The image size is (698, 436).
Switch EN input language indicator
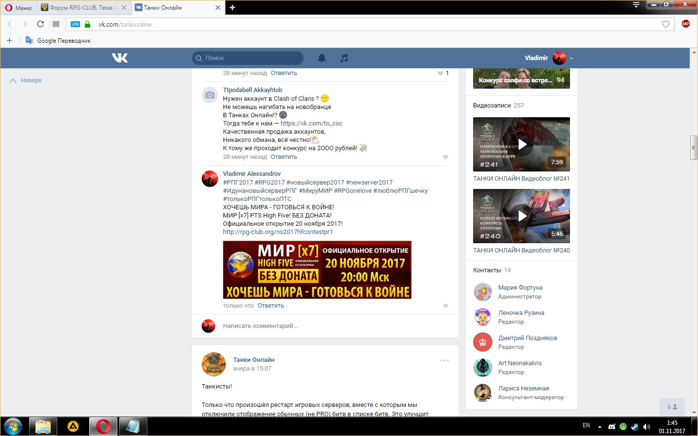[586, 425]
